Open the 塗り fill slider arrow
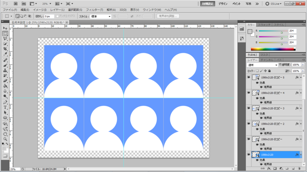This screenshot has width=307, height=172. coord(303,71)
